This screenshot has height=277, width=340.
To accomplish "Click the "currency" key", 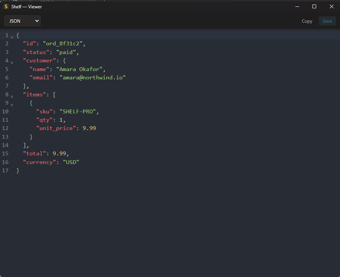I will (x=39, y=162).
